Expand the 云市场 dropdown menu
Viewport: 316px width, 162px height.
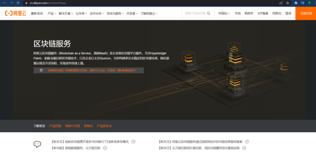coord(81,13)
